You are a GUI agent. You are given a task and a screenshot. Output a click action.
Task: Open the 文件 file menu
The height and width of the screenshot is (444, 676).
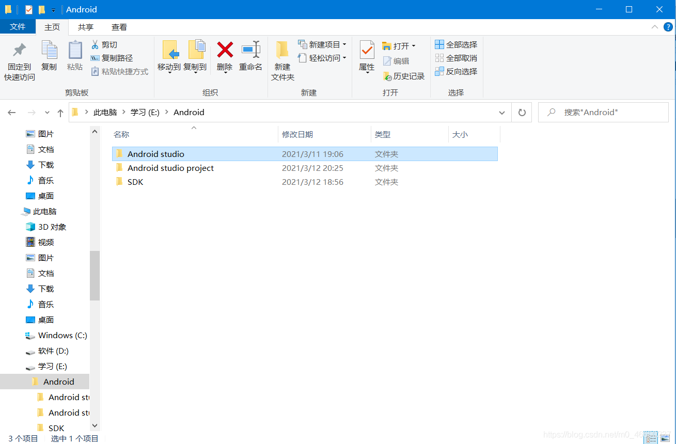(x=18, y=27)
